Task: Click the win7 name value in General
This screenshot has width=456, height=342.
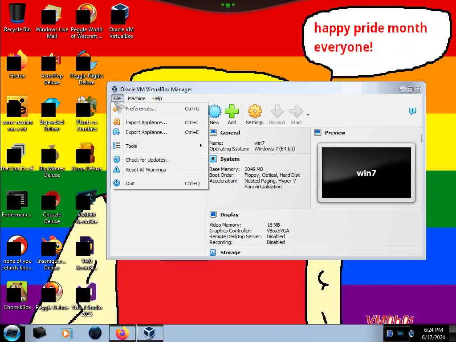Action: click(x=260, y=143)
